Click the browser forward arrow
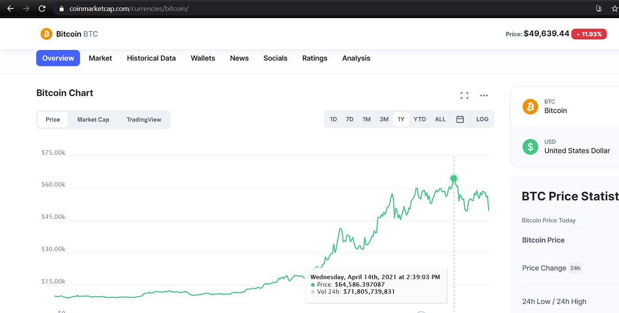 (x=26, y=8)
